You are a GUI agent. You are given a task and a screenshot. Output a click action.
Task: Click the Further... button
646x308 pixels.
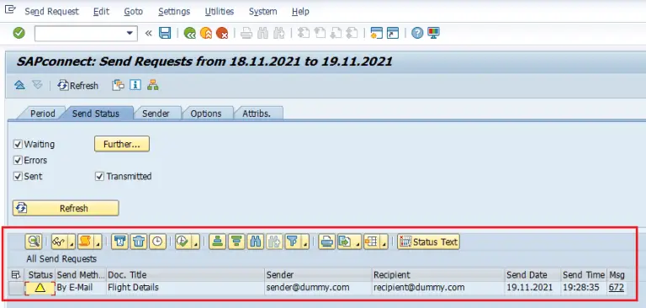click(x=122, y=144)
